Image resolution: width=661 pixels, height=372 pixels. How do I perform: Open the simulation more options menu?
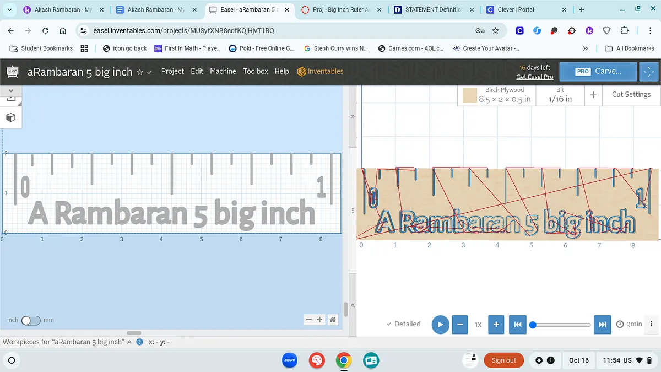pos(652,324)
